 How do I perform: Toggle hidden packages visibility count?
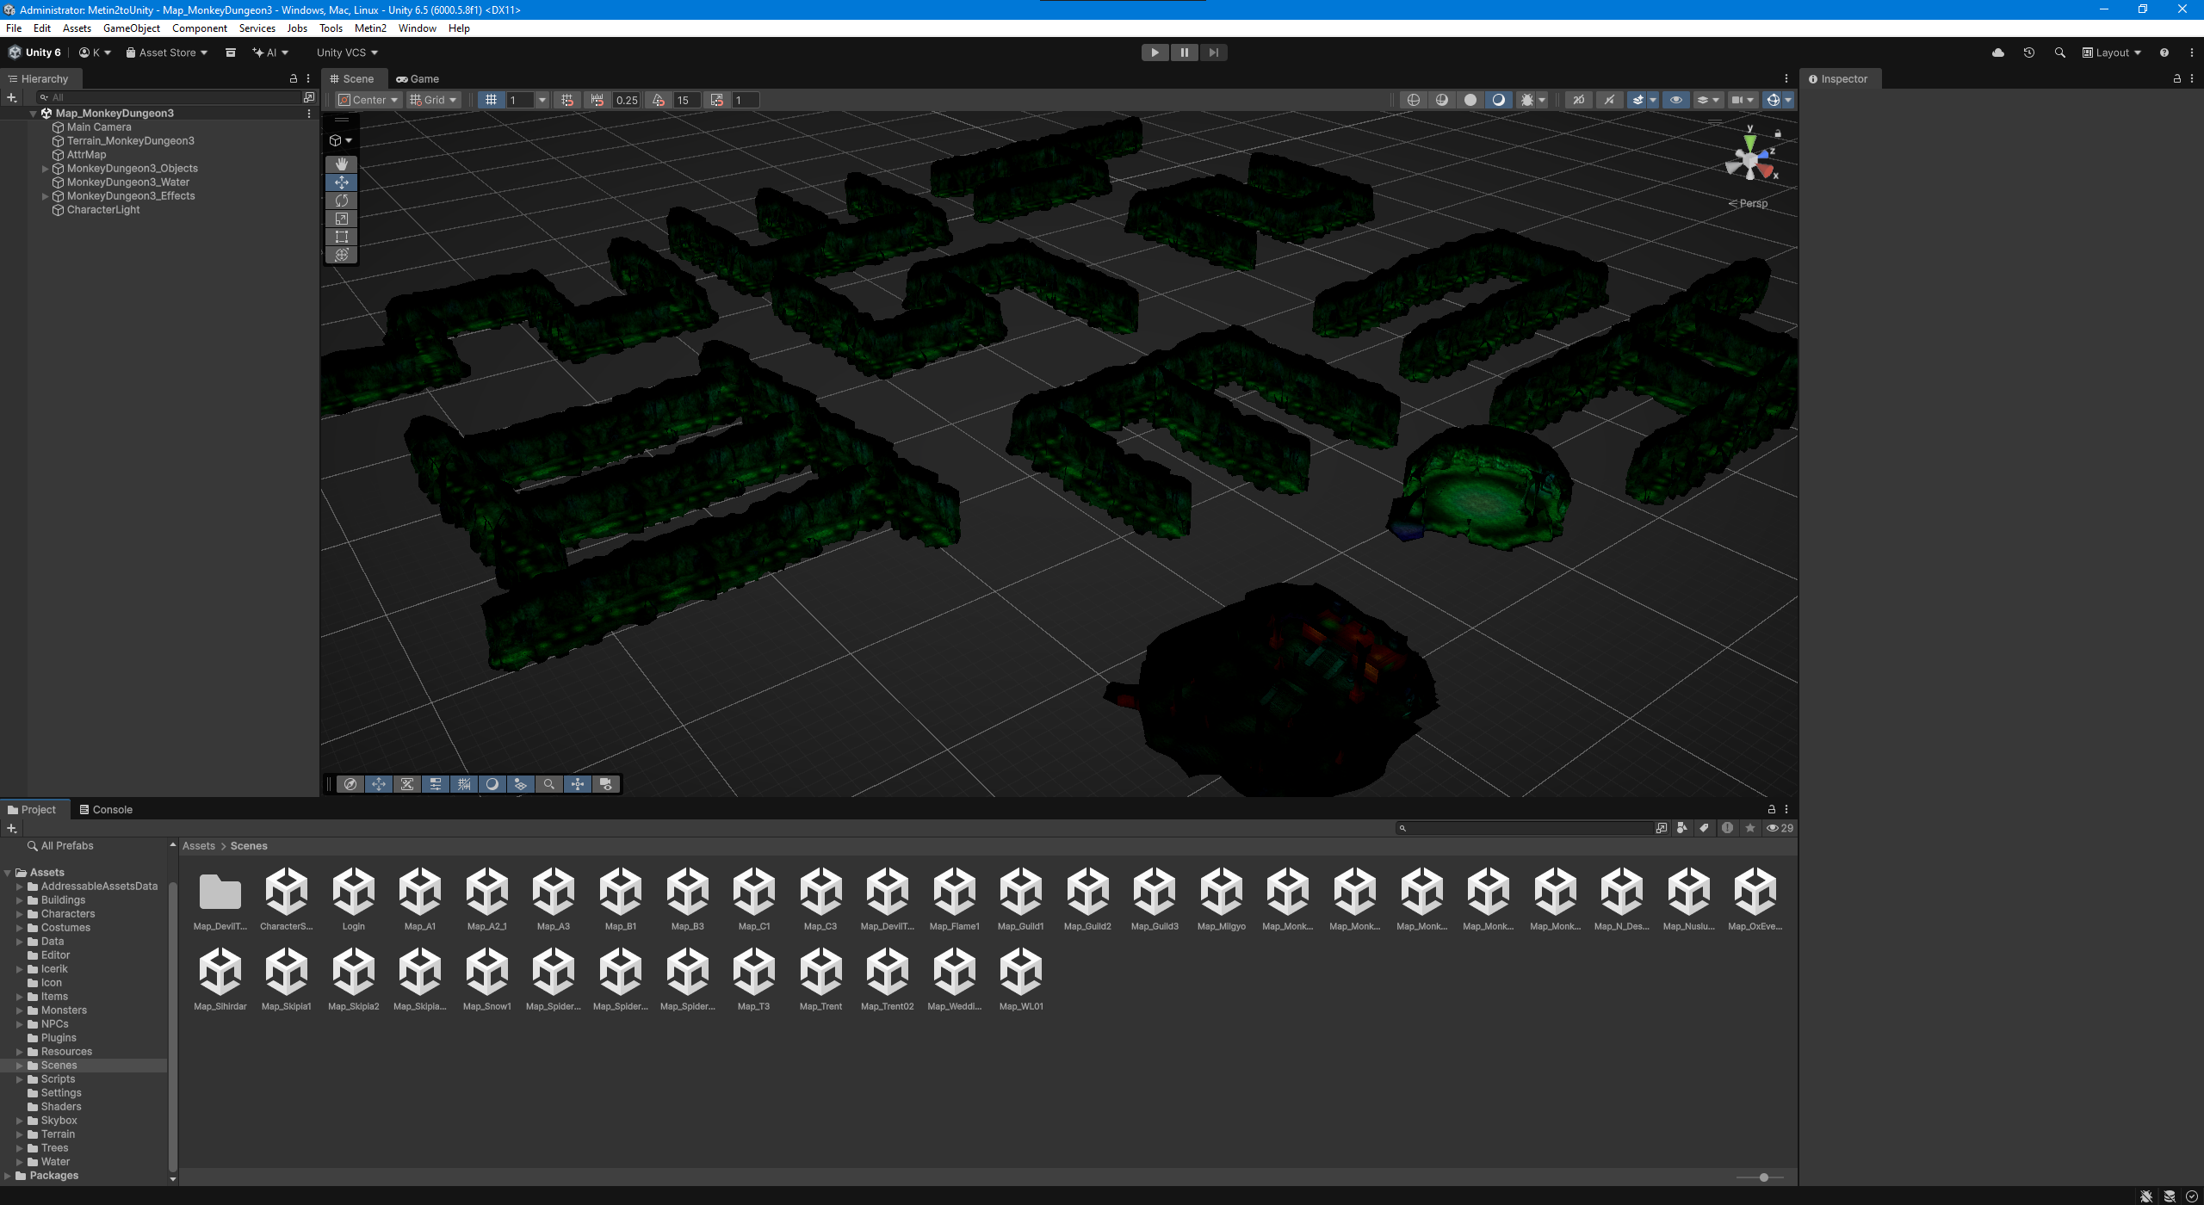tap(1780, 828)
